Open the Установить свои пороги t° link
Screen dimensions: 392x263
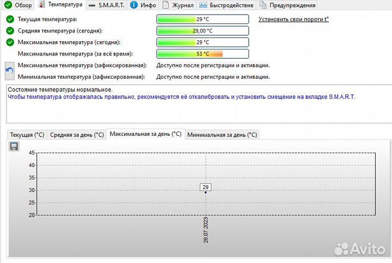293,19
